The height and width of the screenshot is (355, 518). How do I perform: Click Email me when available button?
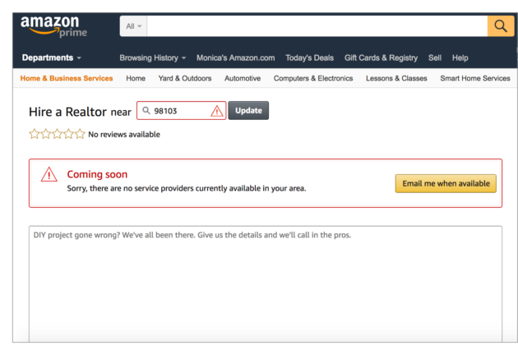click(x=446, y=183)
